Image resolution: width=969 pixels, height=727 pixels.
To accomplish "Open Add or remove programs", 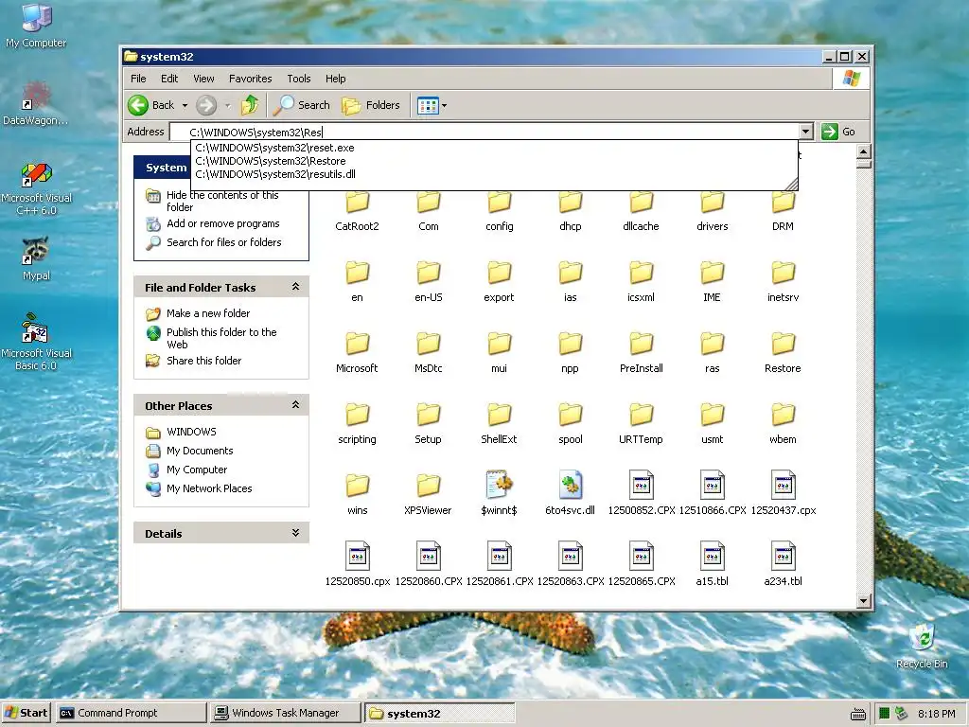I will [222, 223].
